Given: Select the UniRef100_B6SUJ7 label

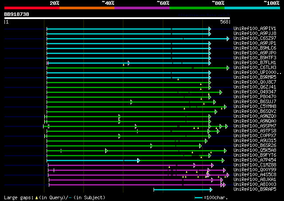Looking at the screenshot, I should point(255,102).
